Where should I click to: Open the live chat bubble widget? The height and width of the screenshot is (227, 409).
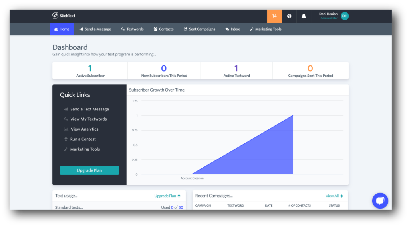coord(380,201)
